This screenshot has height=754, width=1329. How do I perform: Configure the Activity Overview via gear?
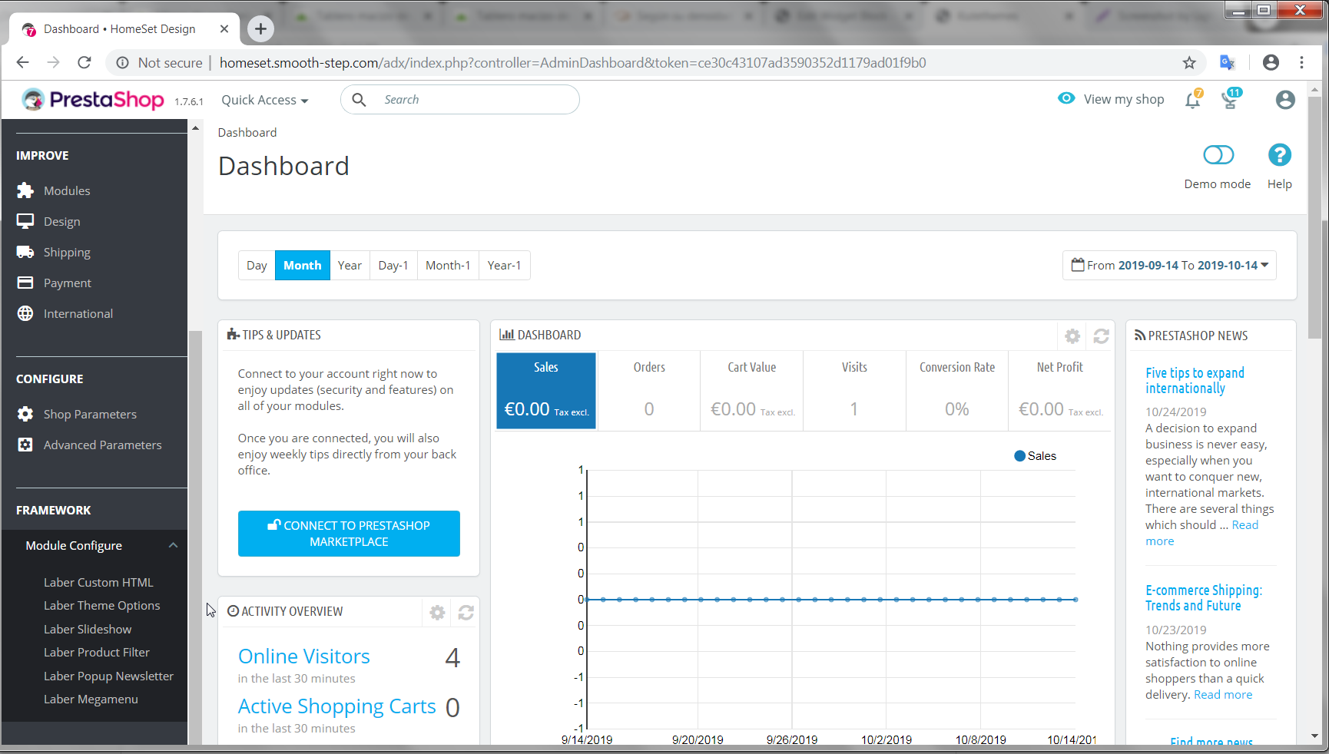coord(437,613)
